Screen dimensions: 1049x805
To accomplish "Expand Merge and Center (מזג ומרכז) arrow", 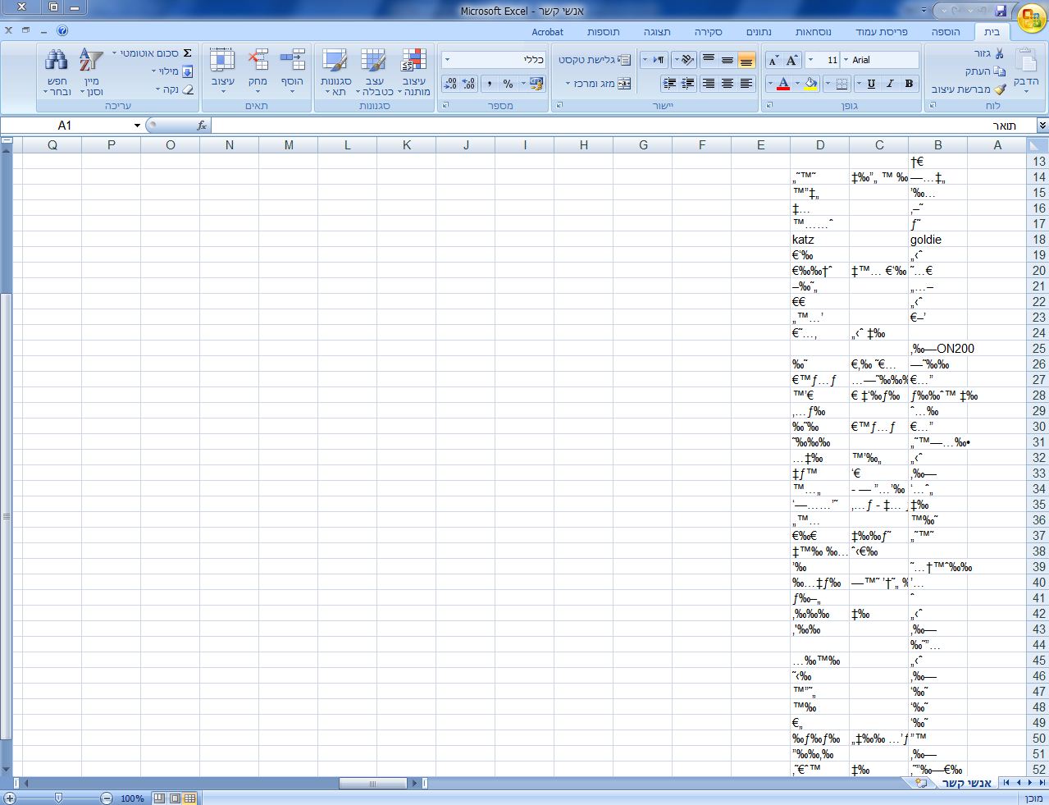I will coord(568,84).
